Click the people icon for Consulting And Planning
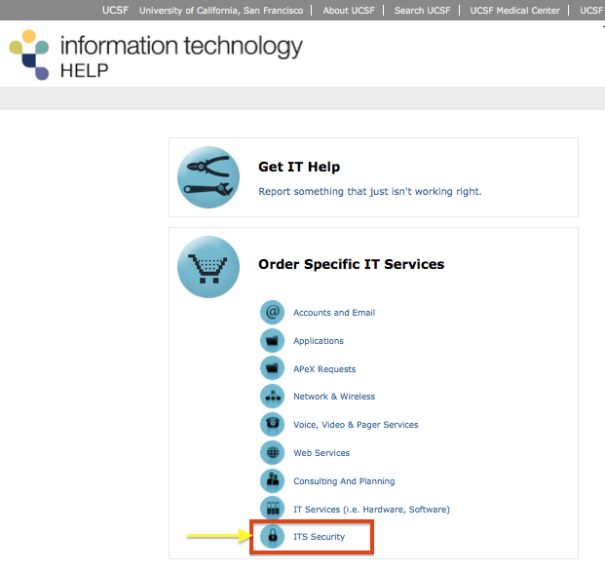605x570 pixels. pos(273,481)
